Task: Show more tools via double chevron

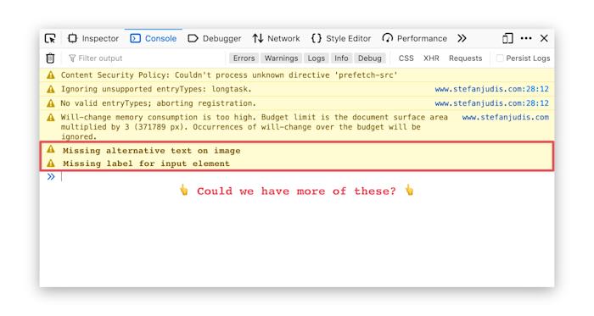Action: [x=462, y=39]
